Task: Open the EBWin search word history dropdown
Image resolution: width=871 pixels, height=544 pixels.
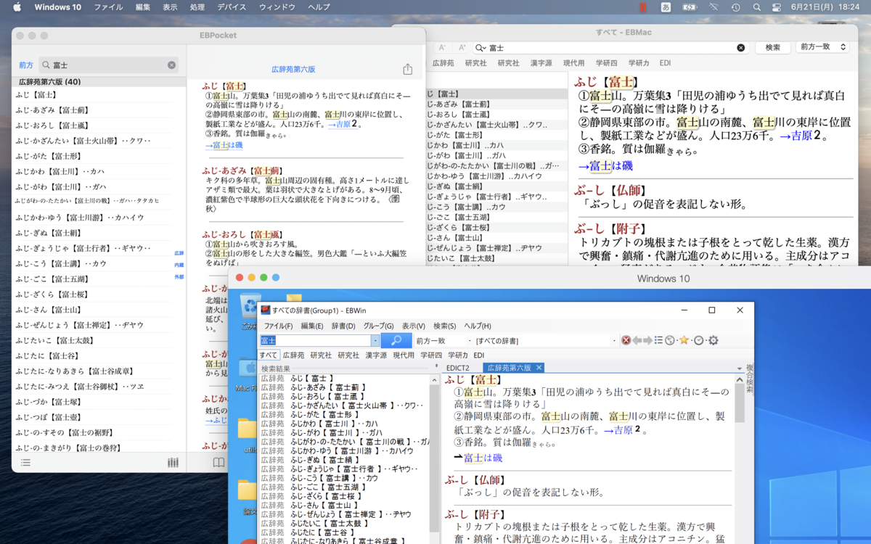Action: 375,340
